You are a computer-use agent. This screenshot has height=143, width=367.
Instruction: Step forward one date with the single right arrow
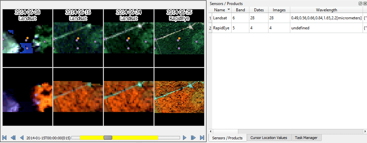coord(185,138)
